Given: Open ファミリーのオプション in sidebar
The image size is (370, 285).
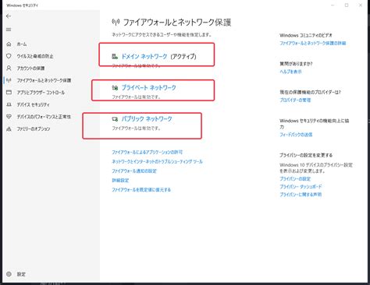Looking at the screenshot, I should coord(34,129).
